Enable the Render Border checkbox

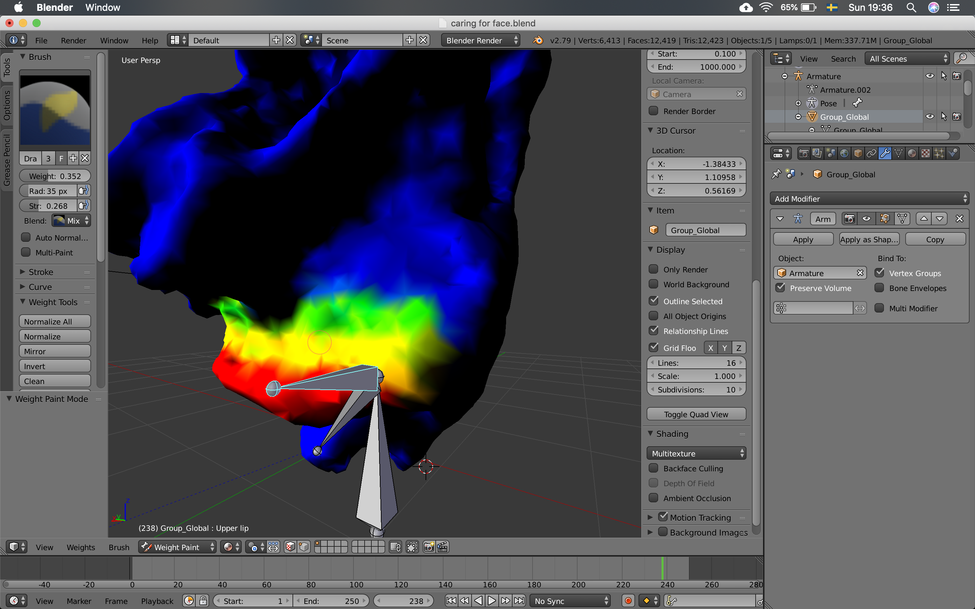click(653, 111)
